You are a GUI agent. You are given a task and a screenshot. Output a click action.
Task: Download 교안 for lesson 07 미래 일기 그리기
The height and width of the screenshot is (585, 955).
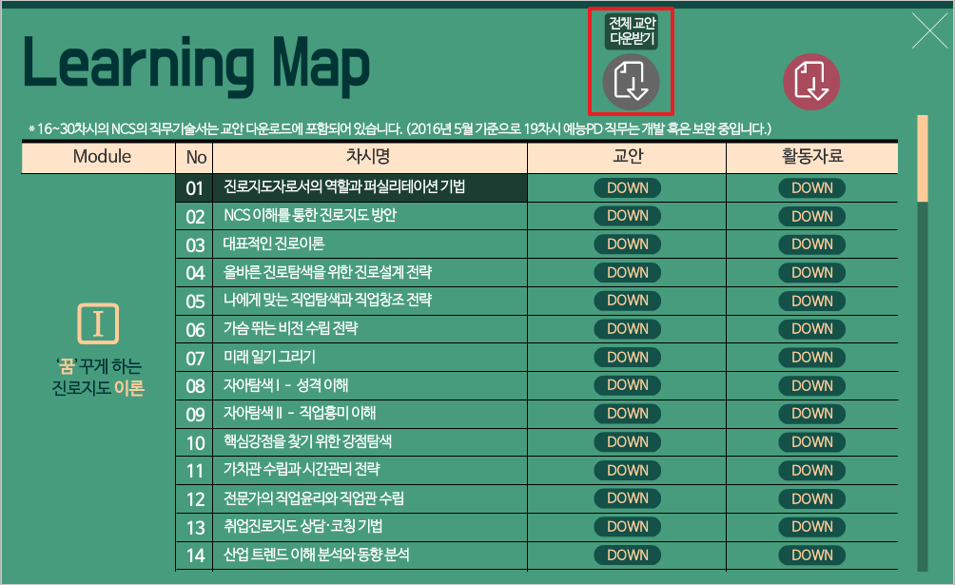(x=627, y=358)
